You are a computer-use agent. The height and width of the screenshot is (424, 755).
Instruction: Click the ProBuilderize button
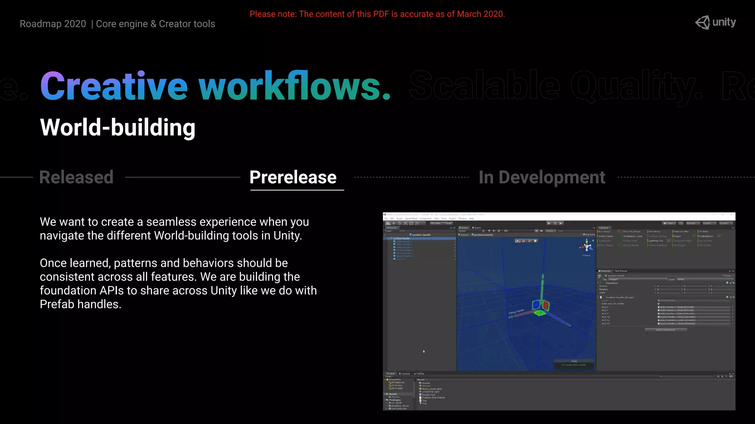pyautogui.click(x=706, y=236)
